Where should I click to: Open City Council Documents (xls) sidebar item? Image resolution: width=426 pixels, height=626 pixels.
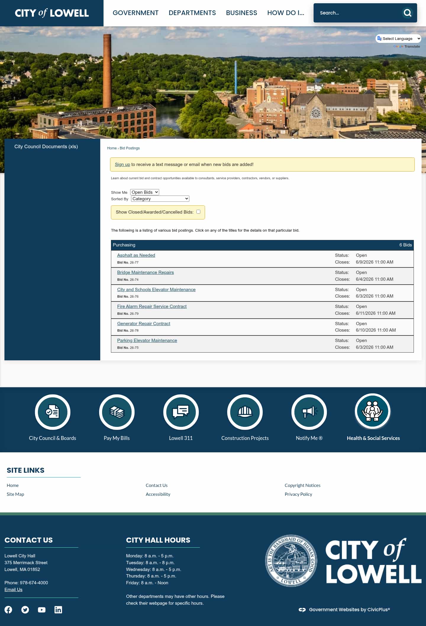pyautogui.click(x=46, y=146)
